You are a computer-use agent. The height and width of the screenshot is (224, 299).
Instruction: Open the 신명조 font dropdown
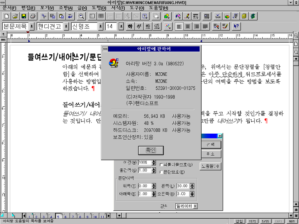pos(101,27)
